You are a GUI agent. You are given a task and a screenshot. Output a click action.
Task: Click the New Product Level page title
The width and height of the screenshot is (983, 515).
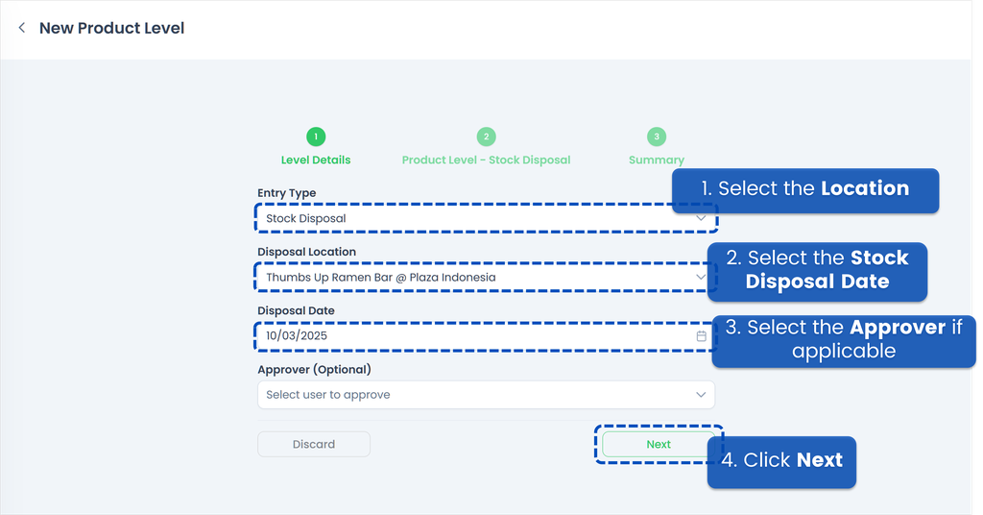click(111, 29)
